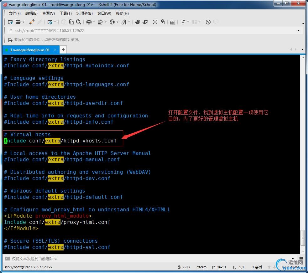Screen dimensions: 308x273
Task: Click the '1 会话' status bar entry
Action: (257, 267)
